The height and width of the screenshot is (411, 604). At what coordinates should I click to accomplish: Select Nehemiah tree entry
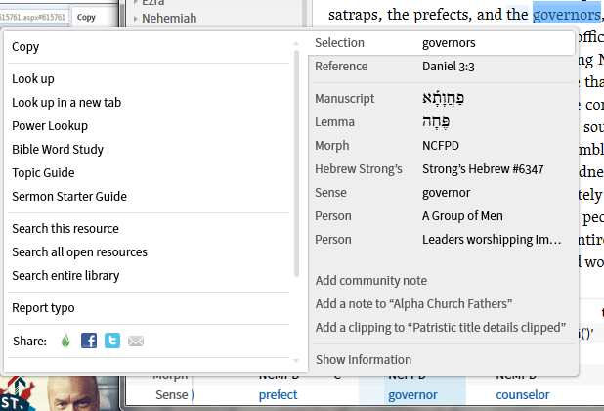point(169,19)
